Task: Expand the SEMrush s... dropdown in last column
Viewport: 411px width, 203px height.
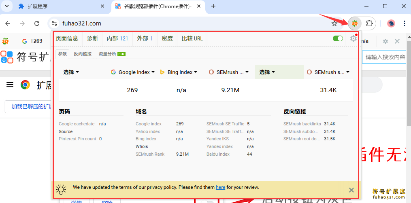Action: pos(328,72)
